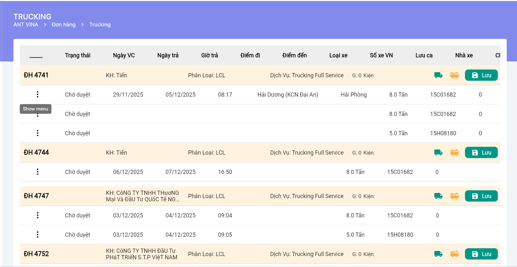Click the green truck icon for ĐH 4747
The height and width of the screenshot is (267, 517).
pyautogui.click(x=438, y=196)
